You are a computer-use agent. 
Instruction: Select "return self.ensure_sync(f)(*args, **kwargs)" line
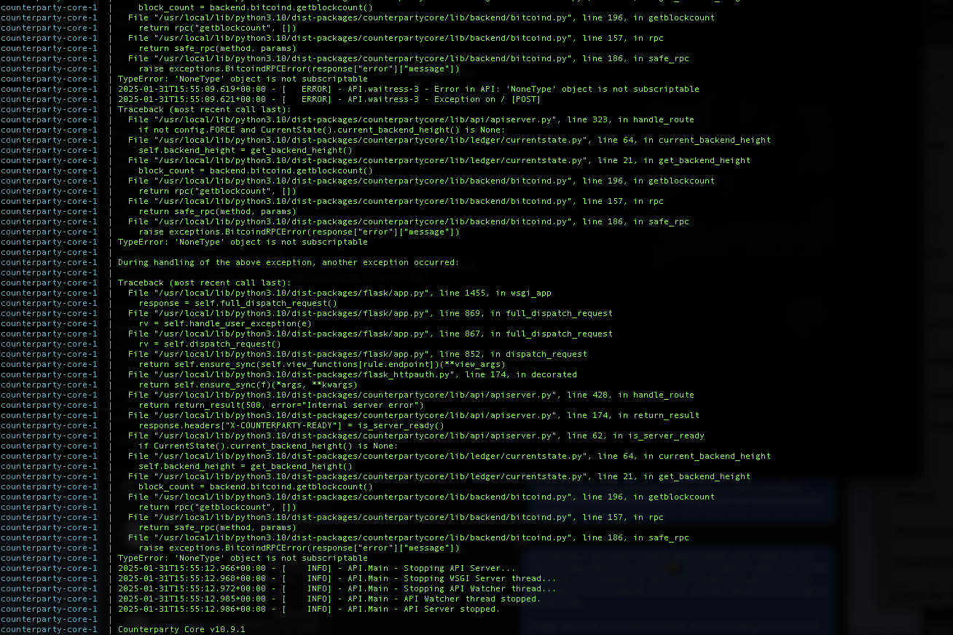click(x=248, y=384)
